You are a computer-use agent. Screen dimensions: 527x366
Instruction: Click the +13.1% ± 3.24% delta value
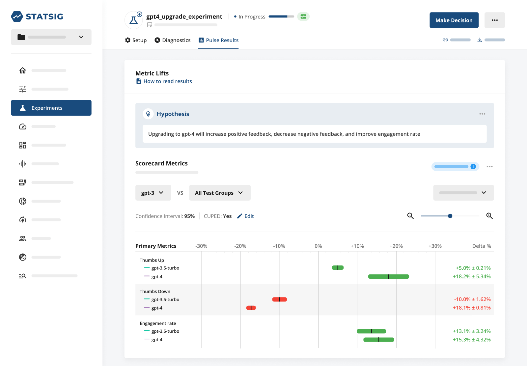(x=472, y=331)
